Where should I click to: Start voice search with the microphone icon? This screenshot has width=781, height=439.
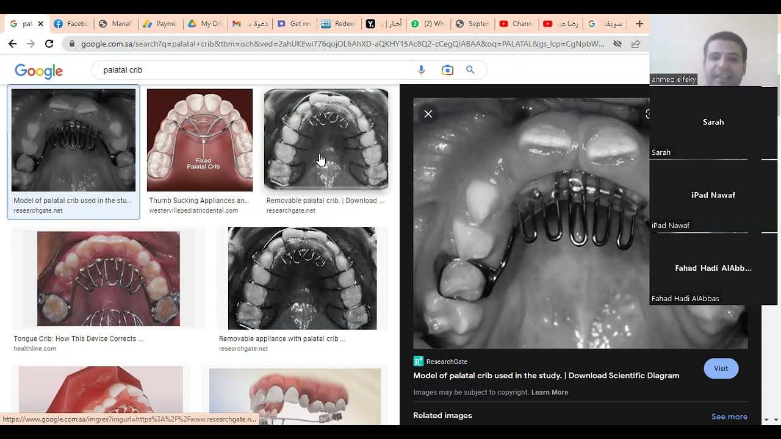pyautogui.click(x=421, y=70)
